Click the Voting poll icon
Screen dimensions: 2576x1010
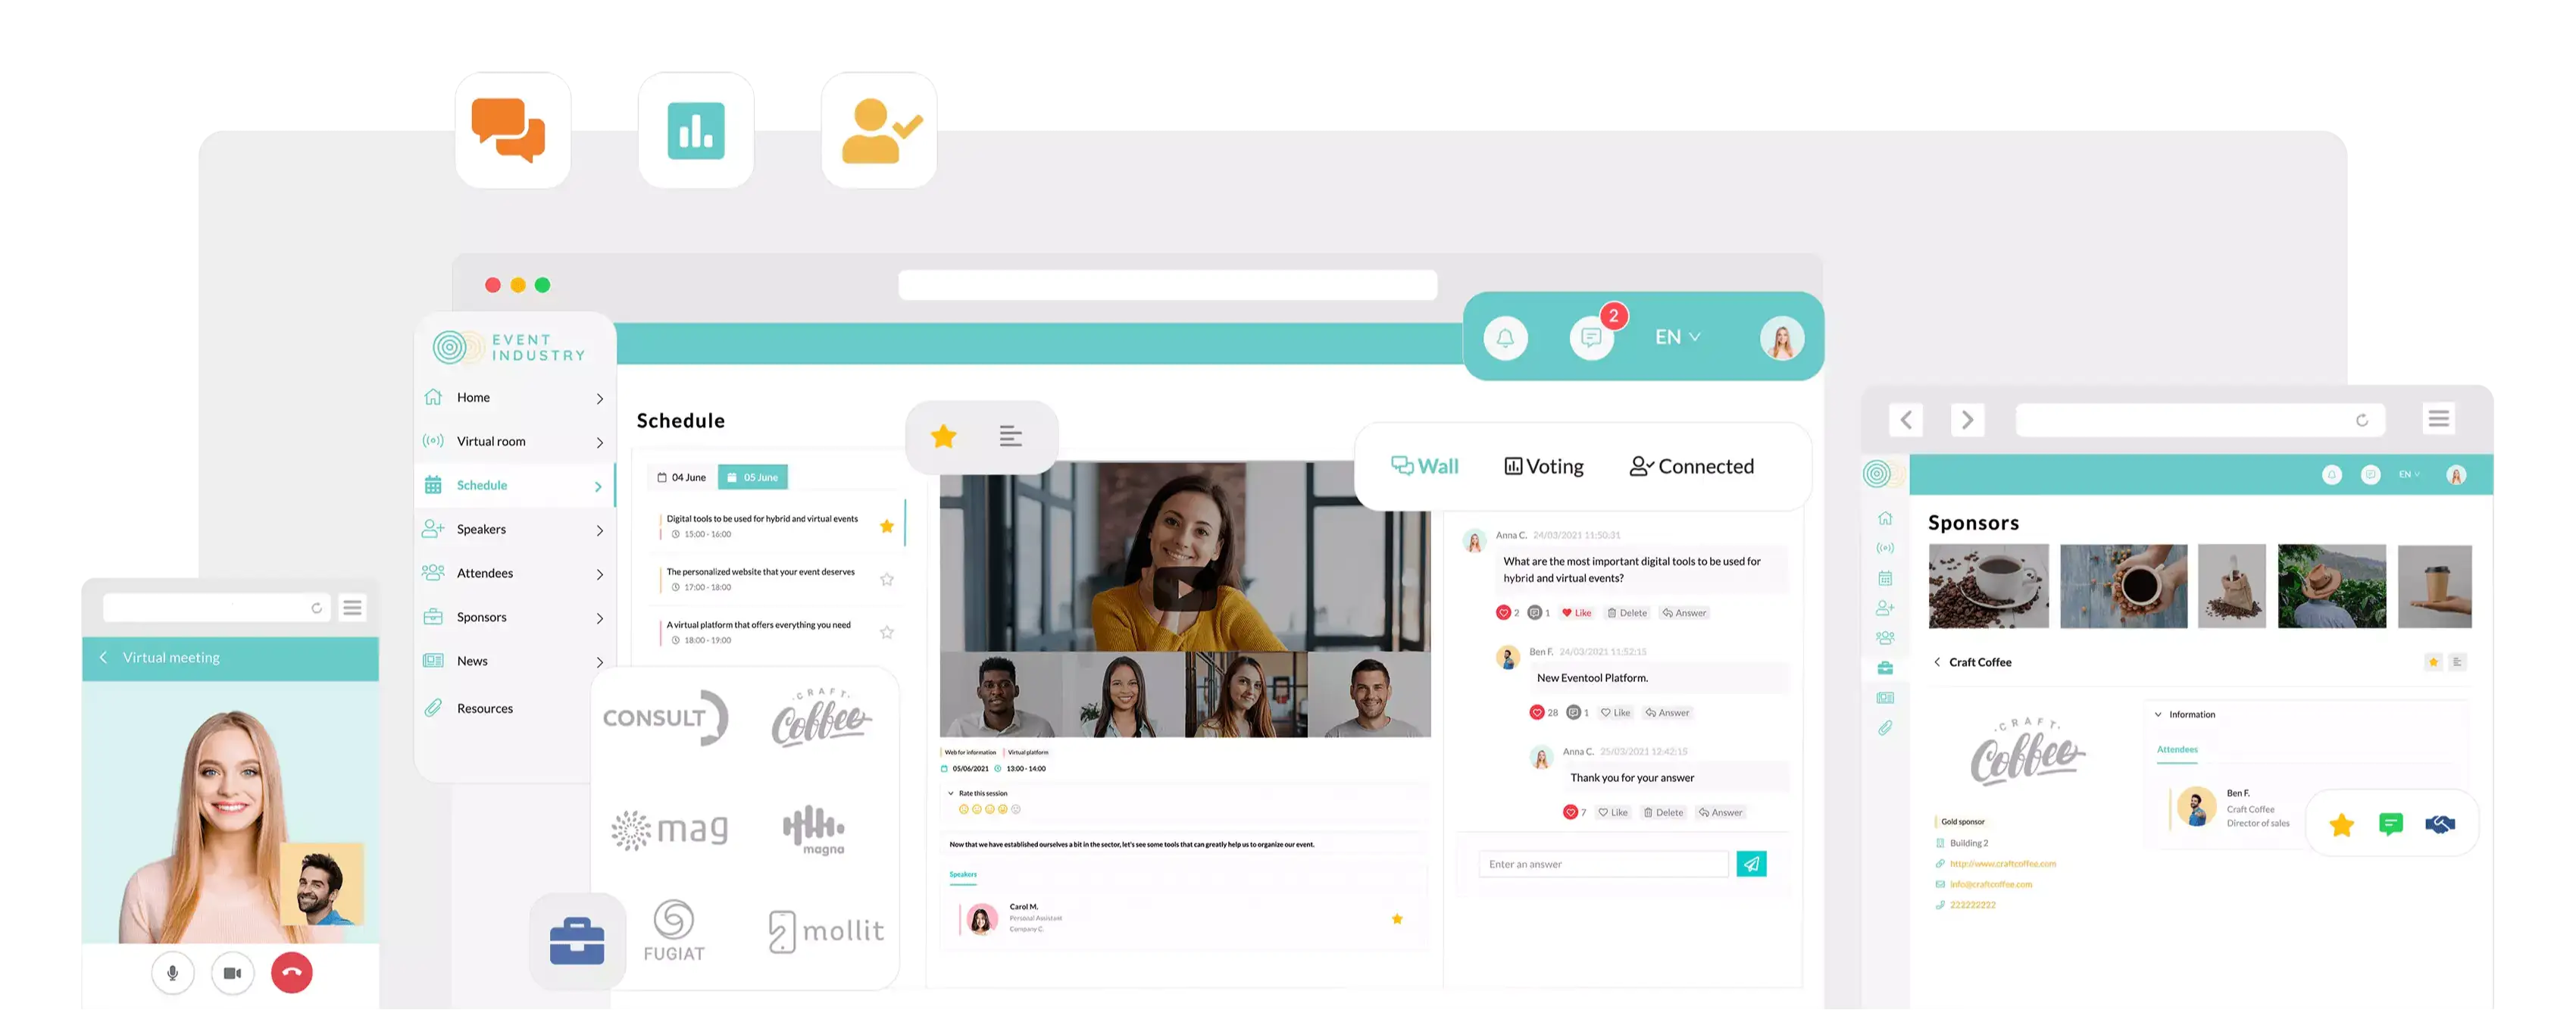(1513, 467)
